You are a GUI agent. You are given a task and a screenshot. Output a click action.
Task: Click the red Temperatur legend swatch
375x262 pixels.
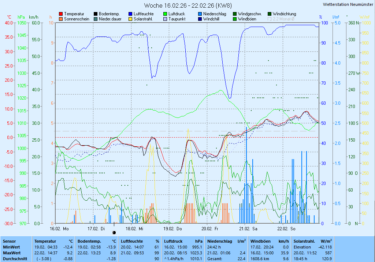pyautogui.click(x=61, y=14)
